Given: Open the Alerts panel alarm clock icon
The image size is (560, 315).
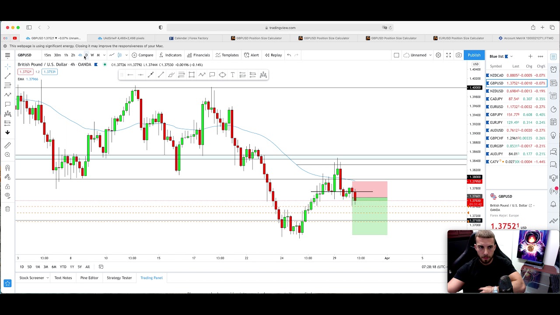Looking at the screenshot, I should pos(553,70).
